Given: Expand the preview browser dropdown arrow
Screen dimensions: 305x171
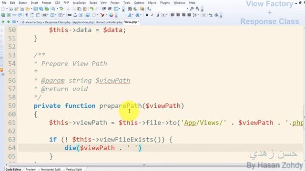Looking at the screenshot, I should [57, 9].
